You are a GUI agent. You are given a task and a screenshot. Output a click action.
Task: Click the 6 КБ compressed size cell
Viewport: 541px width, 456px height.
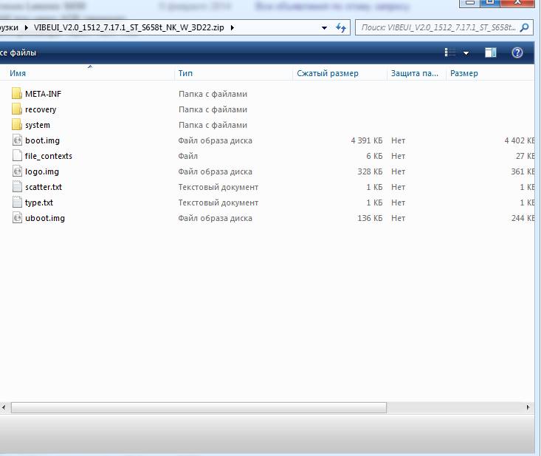[x=374, y=156]
